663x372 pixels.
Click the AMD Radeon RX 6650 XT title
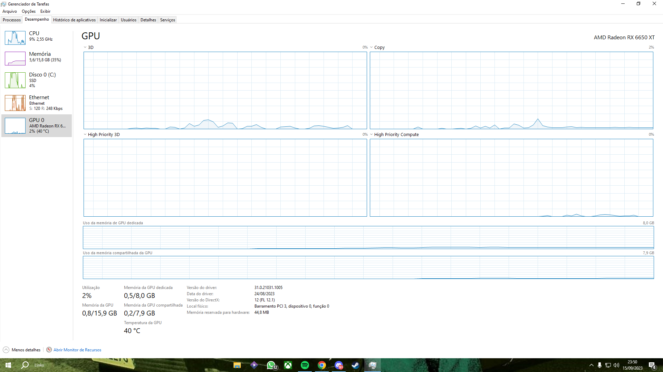point(624,38)
